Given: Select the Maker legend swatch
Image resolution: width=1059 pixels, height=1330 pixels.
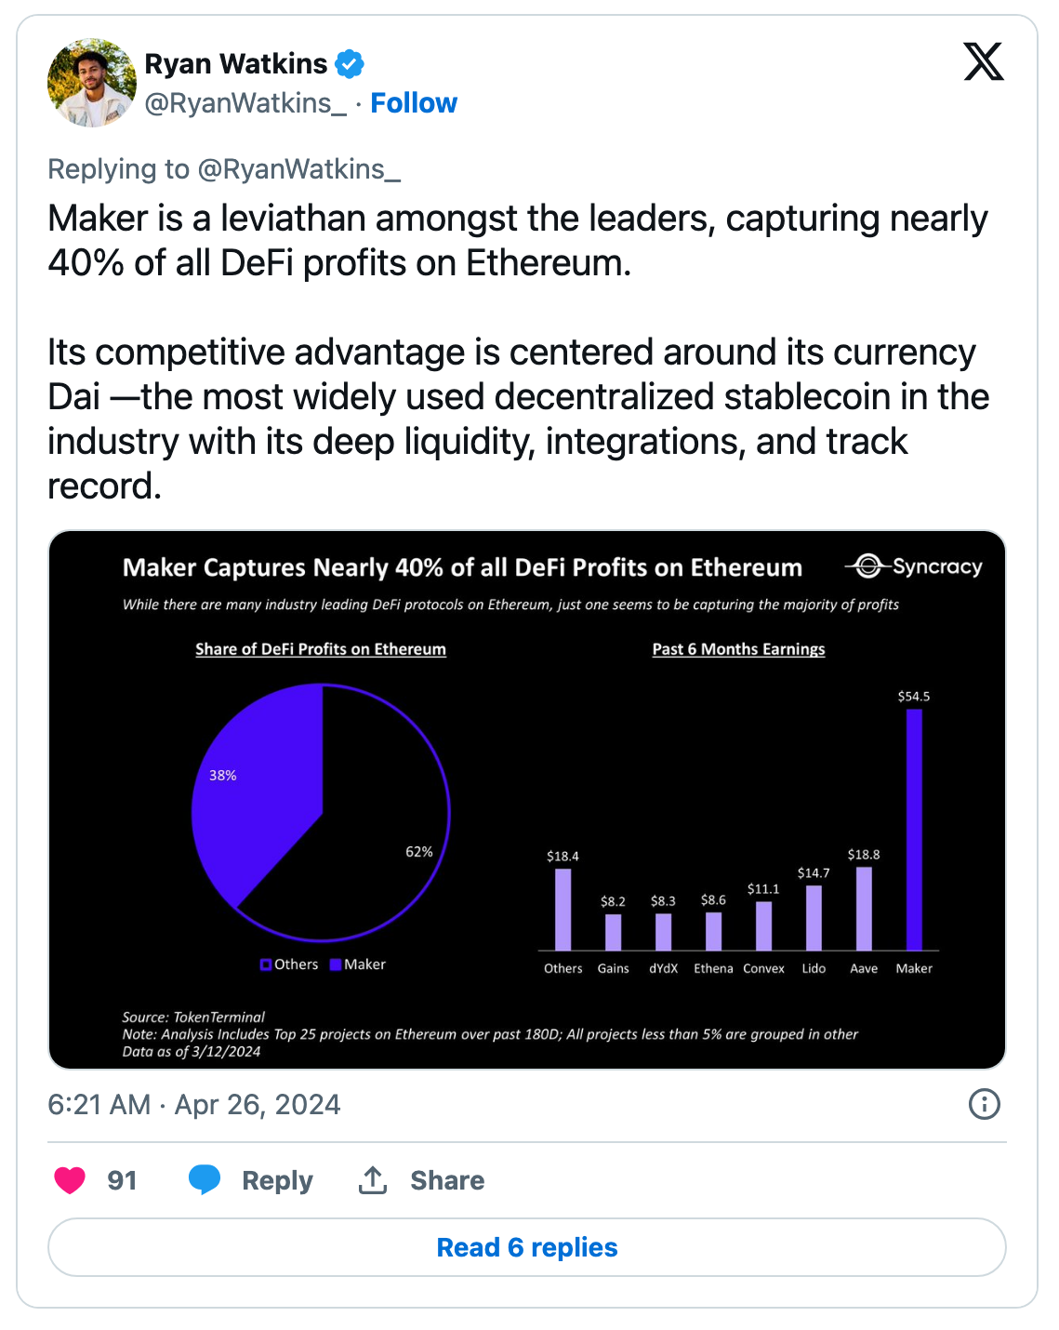Looking at the screenshot, I should tap(335, 964).
